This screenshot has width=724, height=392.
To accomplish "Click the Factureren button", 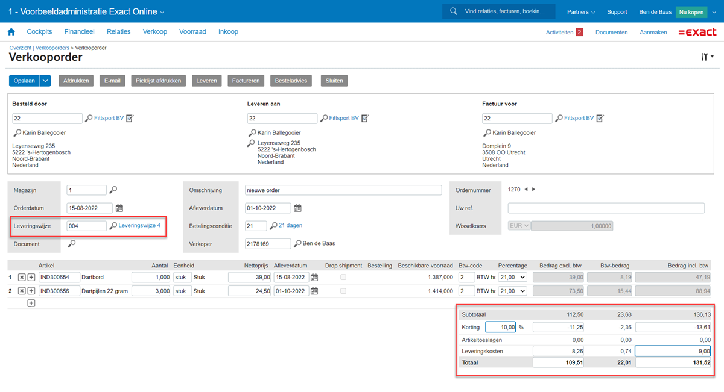I will [246, 81].
